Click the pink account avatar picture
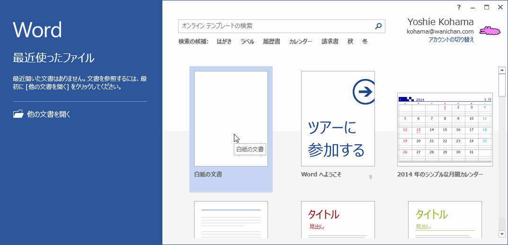This screenshot has height=245, width=508. coord(490,30)
